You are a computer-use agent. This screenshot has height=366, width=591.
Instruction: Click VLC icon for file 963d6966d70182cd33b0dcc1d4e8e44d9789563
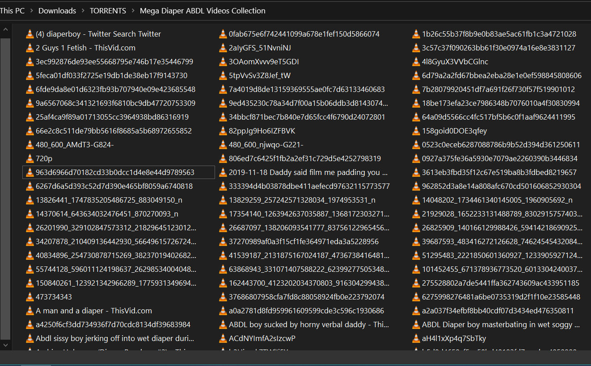click(30, 172)
